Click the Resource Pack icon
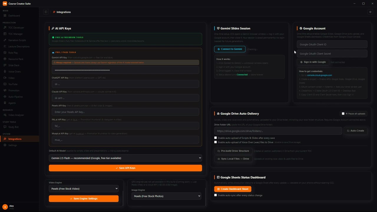The image size is (377, 212). tap(5, 59)
